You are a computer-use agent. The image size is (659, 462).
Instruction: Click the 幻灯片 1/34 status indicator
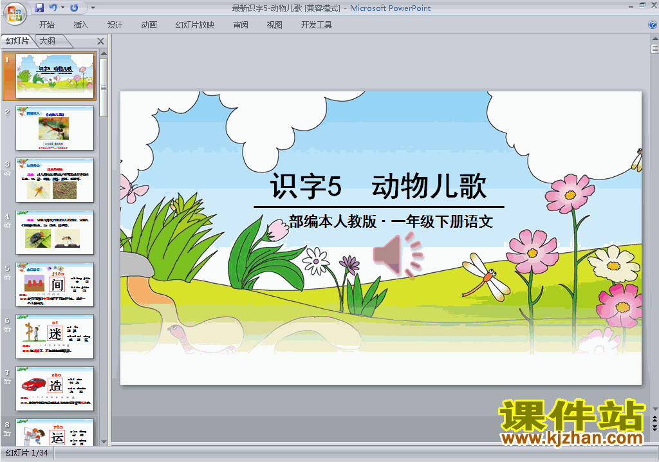pyautogui.click(x=27, y=453)
